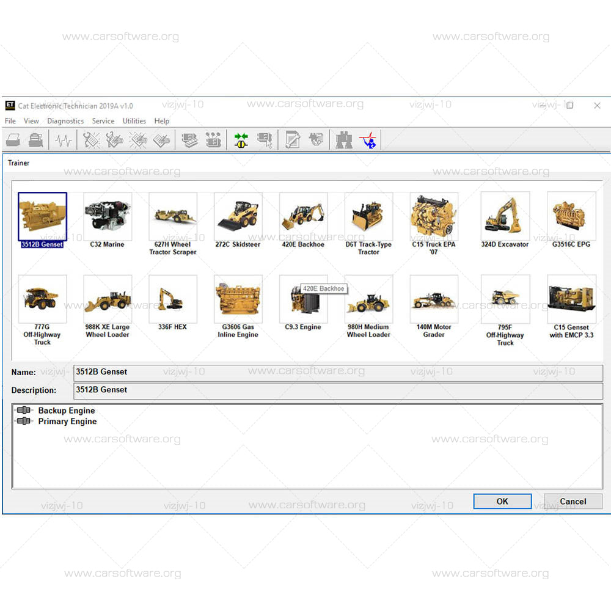This screenshot has height=611, width=611.
Task: Close the Cat Electronic Technician window
Action: pos(597,105)
